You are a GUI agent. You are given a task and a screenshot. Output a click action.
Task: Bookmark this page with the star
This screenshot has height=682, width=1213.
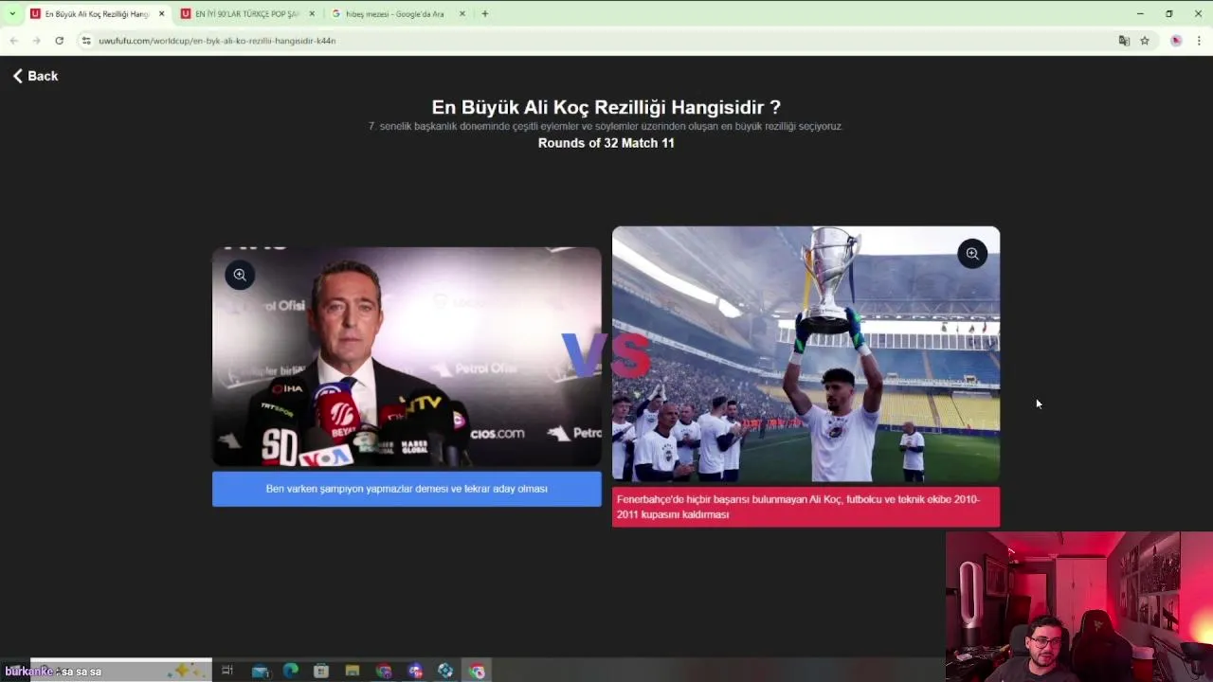click(1145, 41)
